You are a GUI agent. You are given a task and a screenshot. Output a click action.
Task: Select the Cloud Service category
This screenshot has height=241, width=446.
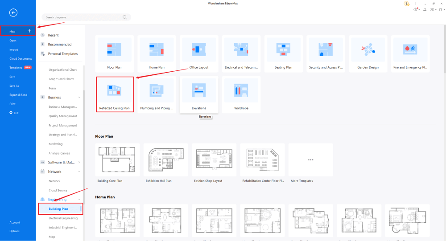point(58,190)
